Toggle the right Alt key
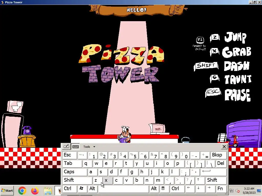Image resolution: width=262 pixels, height=196 pixels. [x=155, y=189]
